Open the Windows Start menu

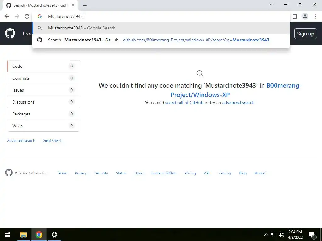click(8, 235)
